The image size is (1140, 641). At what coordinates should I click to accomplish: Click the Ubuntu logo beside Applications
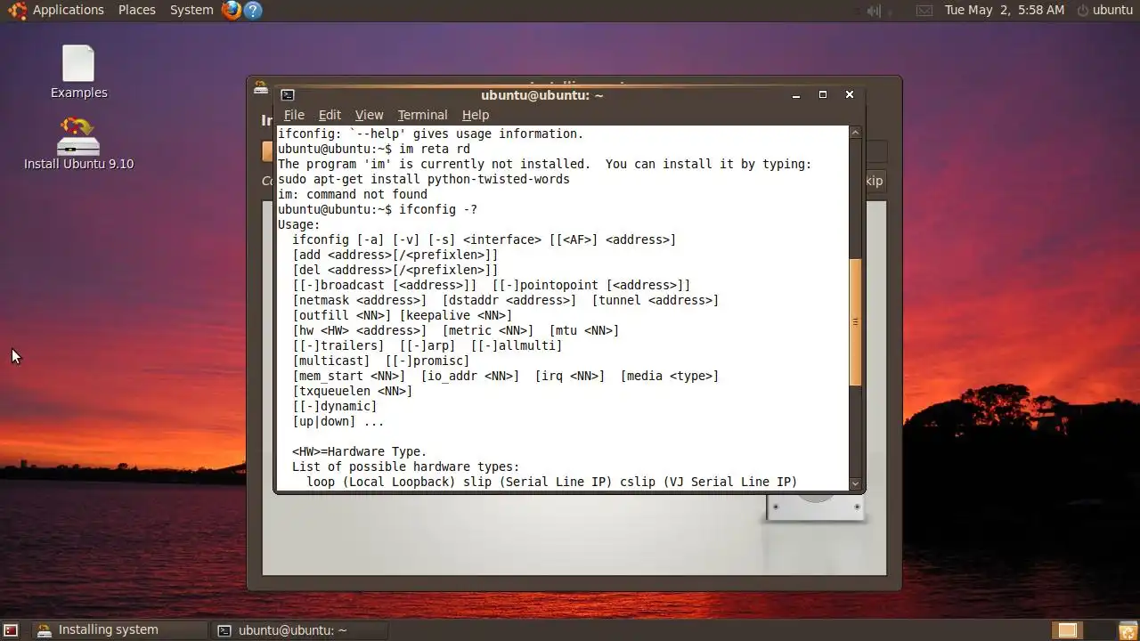(x=17, y=10)
